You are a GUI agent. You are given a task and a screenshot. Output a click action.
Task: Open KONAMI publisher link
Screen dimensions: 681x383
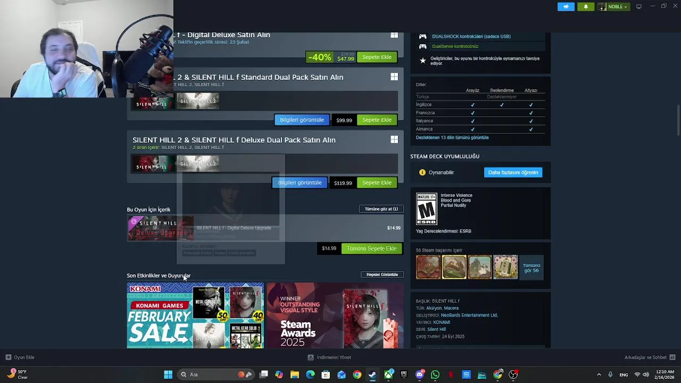[442, 322]
